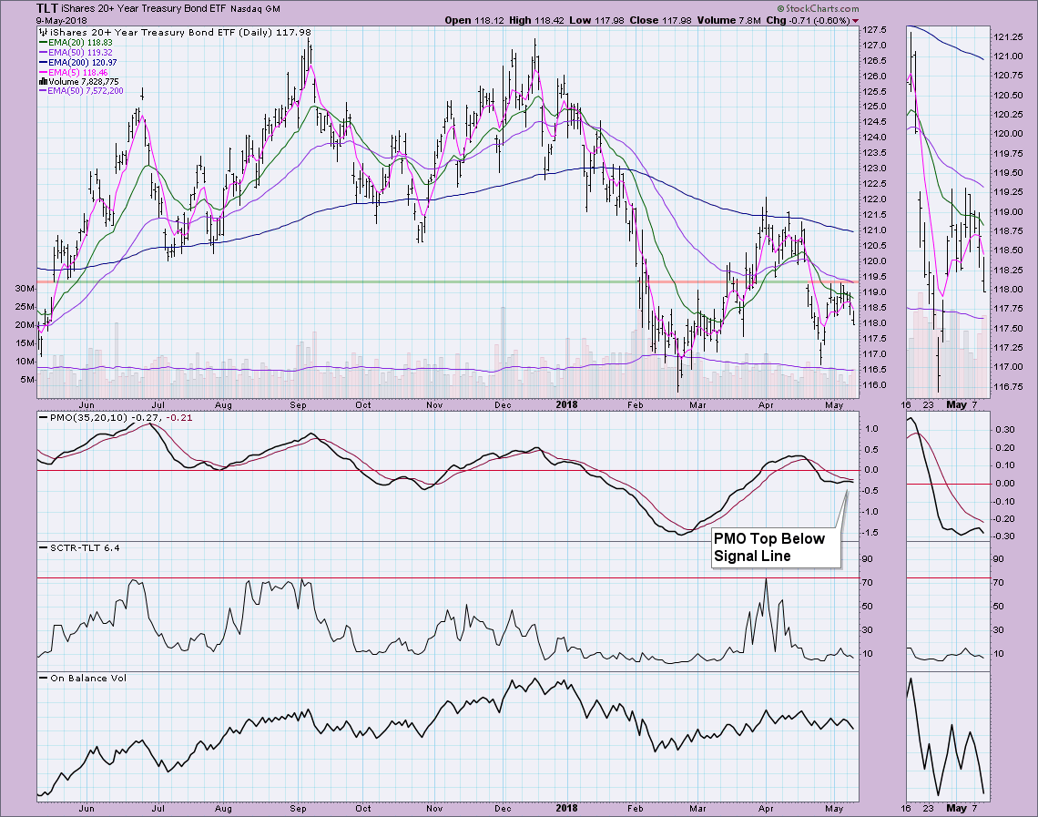Click the 'EMA(5) 118.46' legend entry
The width and height of the screenshot is (1038, 817).
click(78, 72)
